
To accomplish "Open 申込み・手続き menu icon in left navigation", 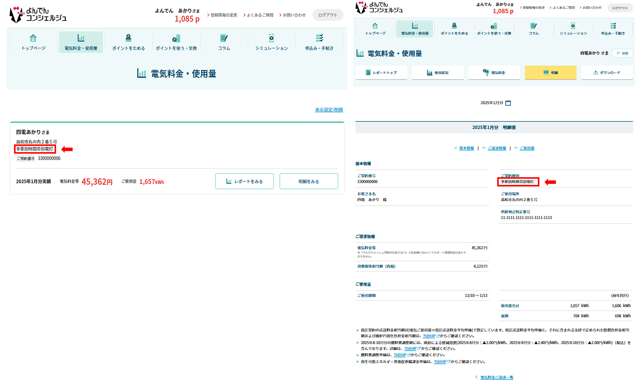I will tap(319, 38).
